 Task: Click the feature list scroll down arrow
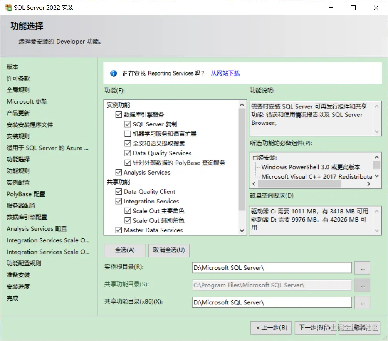click(x=242, y=231)
